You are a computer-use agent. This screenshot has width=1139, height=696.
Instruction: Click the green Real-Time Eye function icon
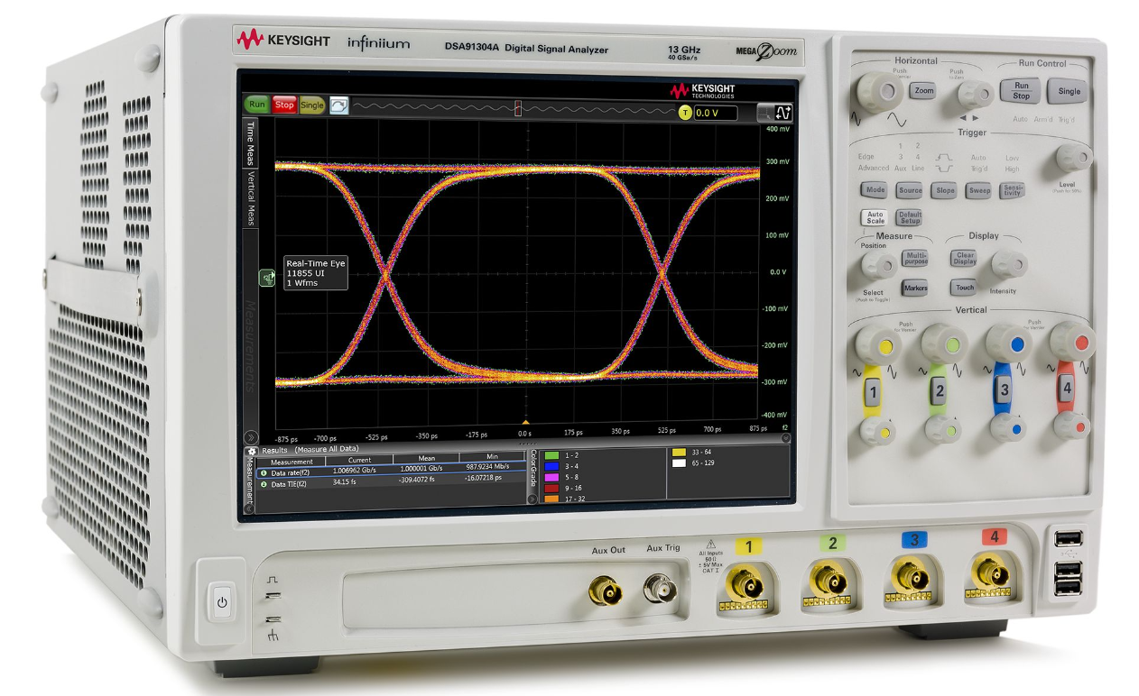(267, 278)
